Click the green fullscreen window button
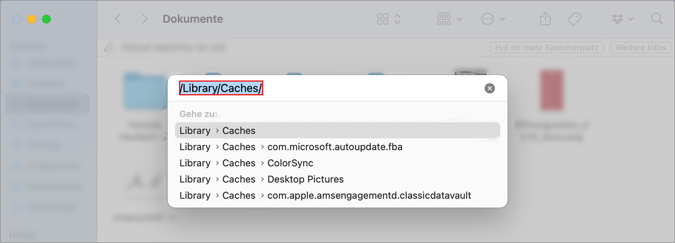The width and height of the screenshot is (675, 243). click(46, 19)
